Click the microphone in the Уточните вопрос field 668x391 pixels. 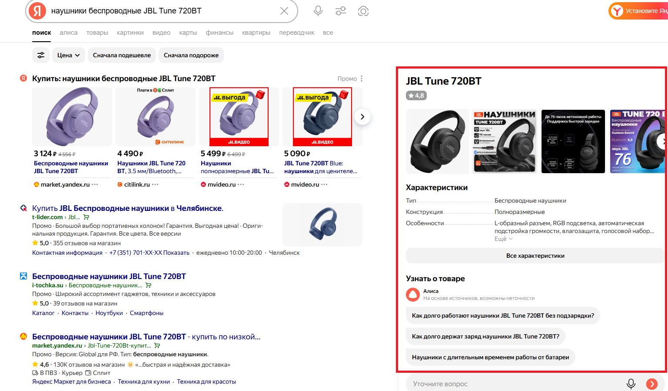click(x=631, y=384)
